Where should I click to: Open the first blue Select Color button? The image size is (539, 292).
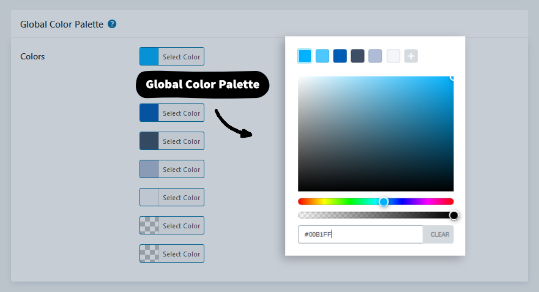[172, 57]
